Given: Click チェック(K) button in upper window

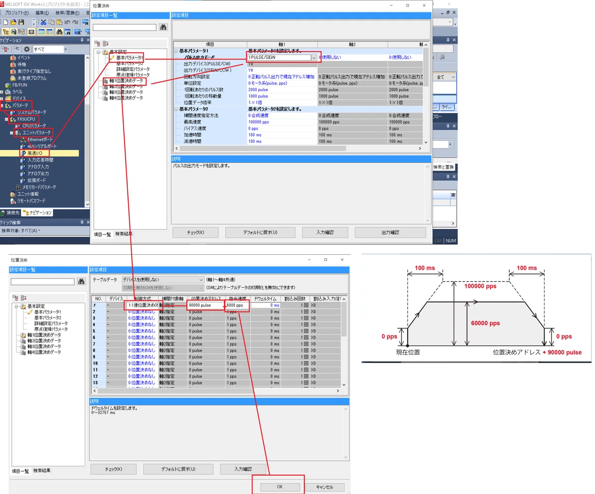Looking at the screenshot, I should coord(195,232).
